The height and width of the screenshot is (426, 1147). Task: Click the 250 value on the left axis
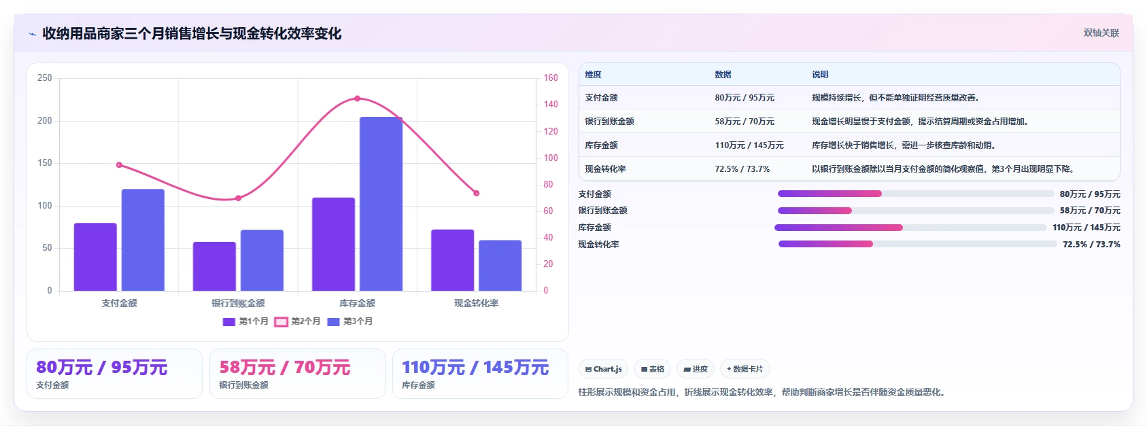(45, 78)
